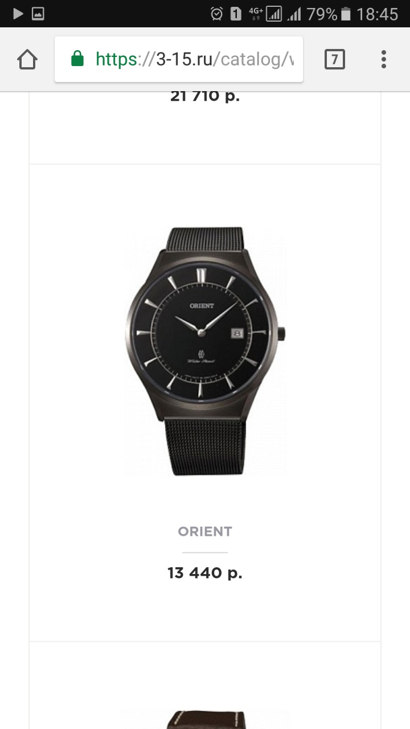Tap the battery icon in status bar
Viewport: 410px width, 729px height.
click(x=345, y=14)
